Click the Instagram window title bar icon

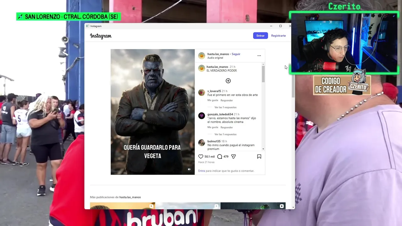click(x=88, y=26)
